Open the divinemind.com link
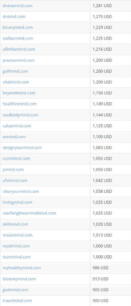The height and width of the screenshot is (306, 131). (x=18, y=6)
